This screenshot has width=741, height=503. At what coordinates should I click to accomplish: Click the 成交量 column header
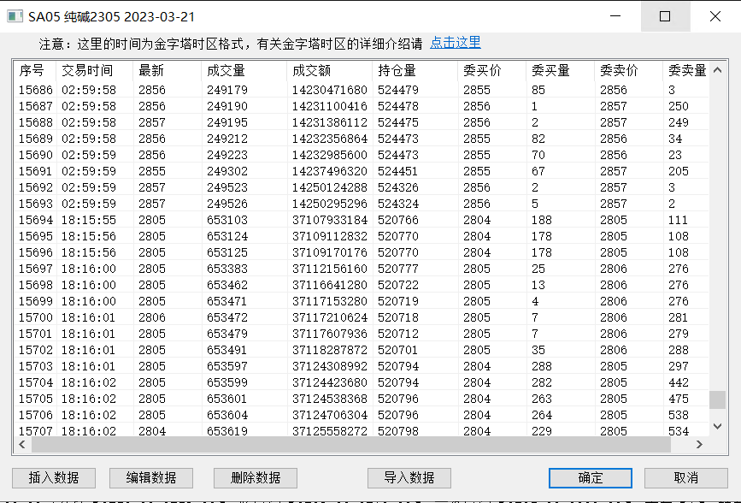(226, 71)
